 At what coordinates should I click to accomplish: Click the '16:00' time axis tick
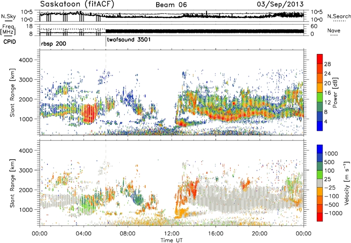tap(215, 234)
